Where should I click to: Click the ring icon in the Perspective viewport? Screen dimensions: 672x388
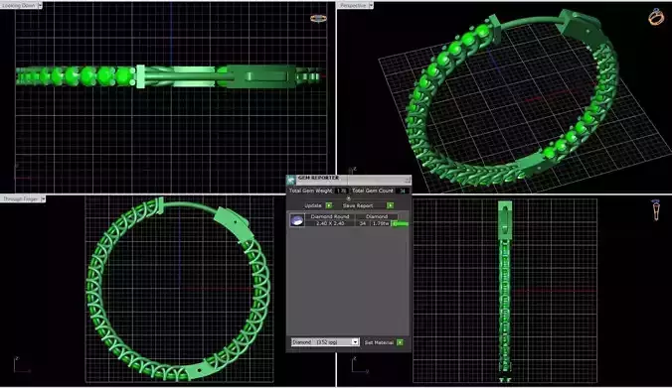pos(656,17)
